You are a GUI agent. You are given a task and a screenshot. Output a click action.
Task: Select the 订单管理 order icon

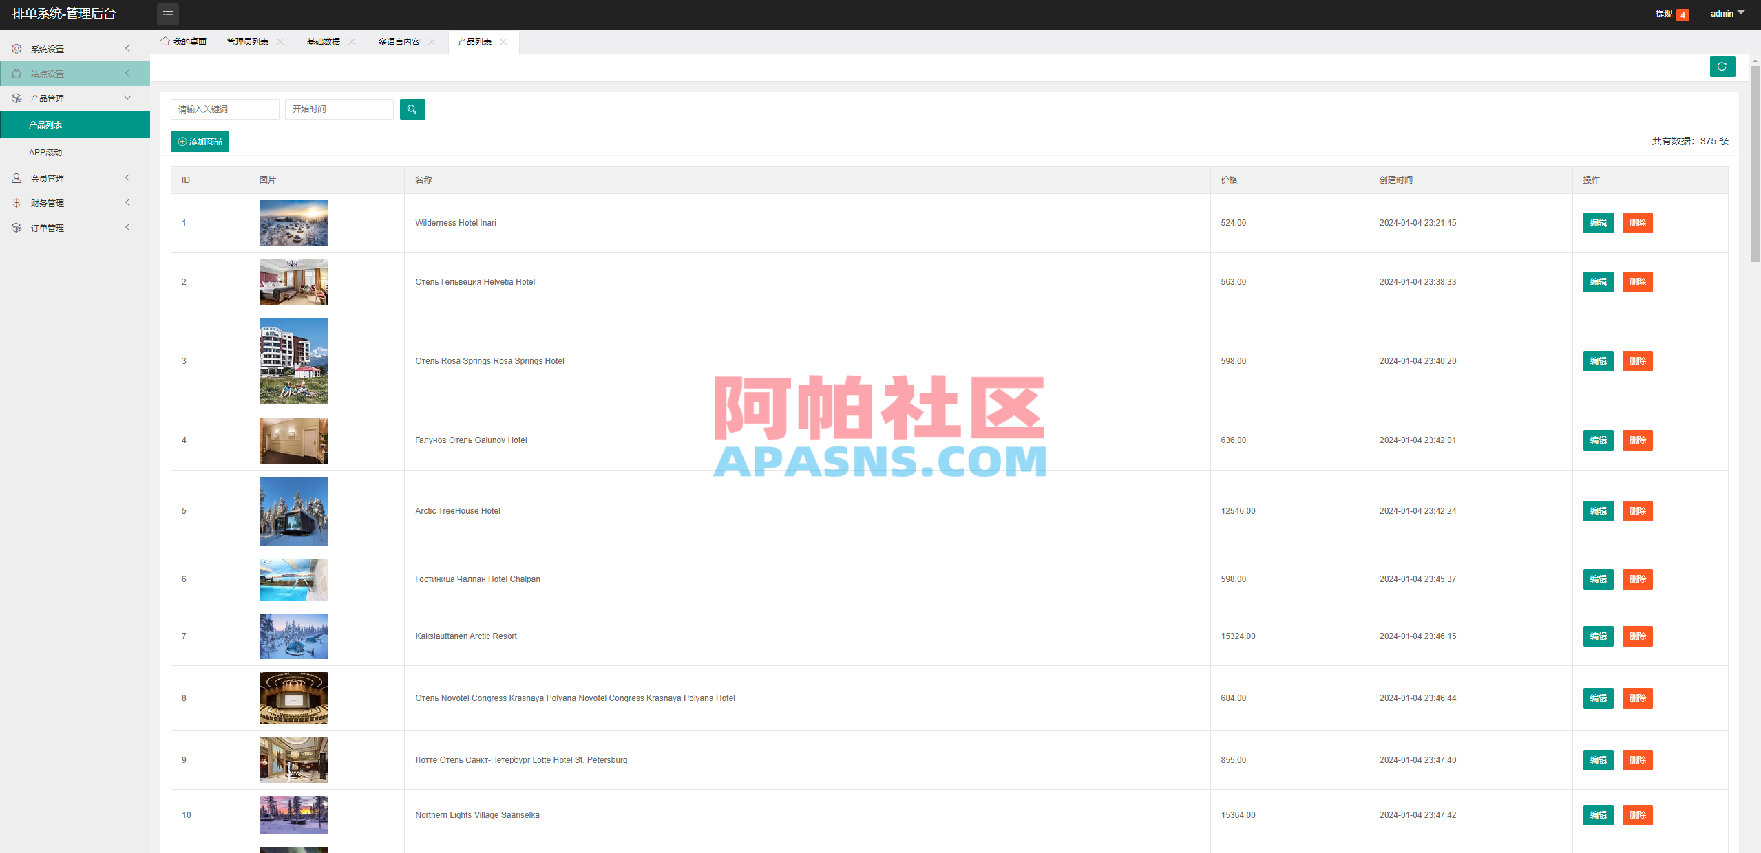click(17, 227)
